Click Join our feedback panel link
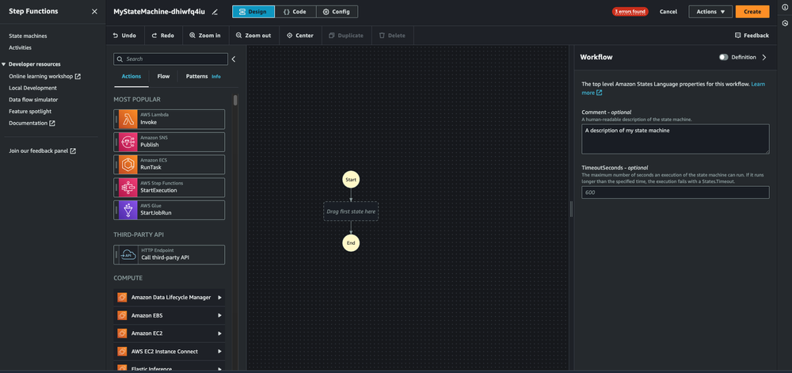Screen dimensions: 792x373 click(x=43, y=150)
